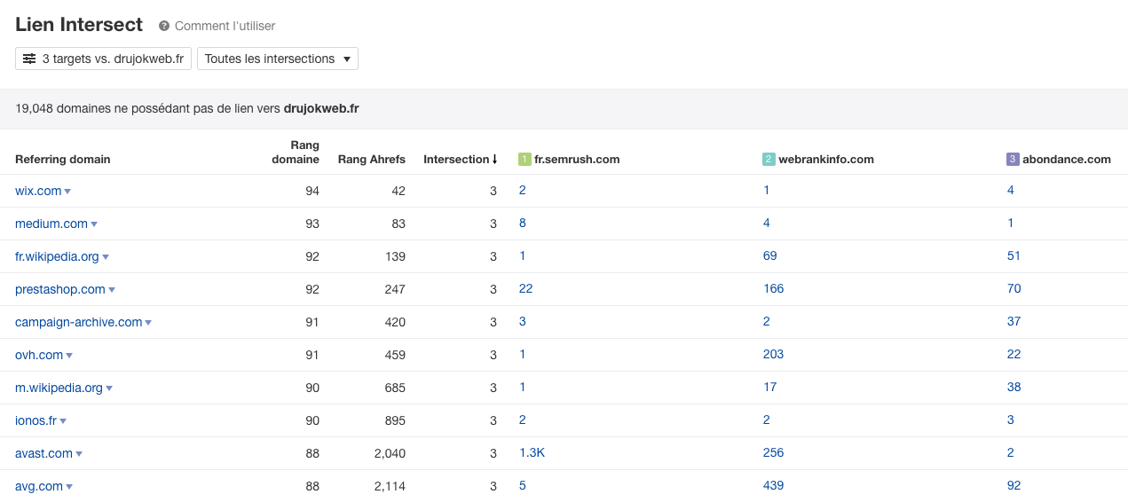Click the abondance.com column header
The width and height of the screenshot is (1128, 502).
pyautogui.click(x=1067, y=160)
